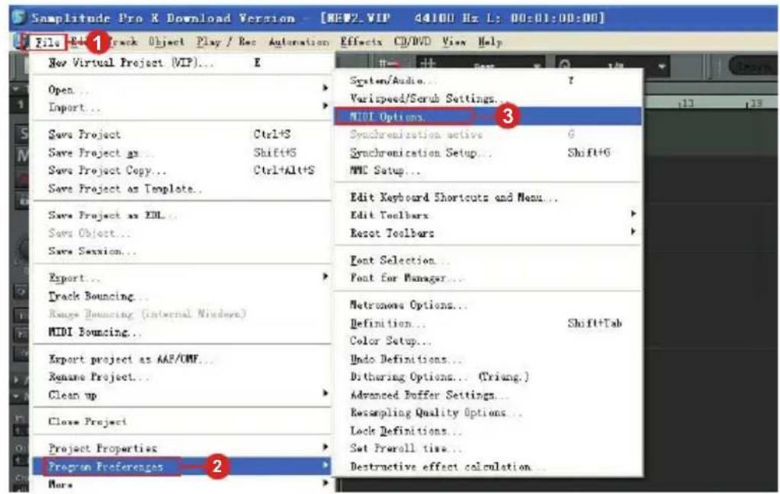780x494 pixels.
Task: Open the Play / Rec menu
Action: point(226,42)
